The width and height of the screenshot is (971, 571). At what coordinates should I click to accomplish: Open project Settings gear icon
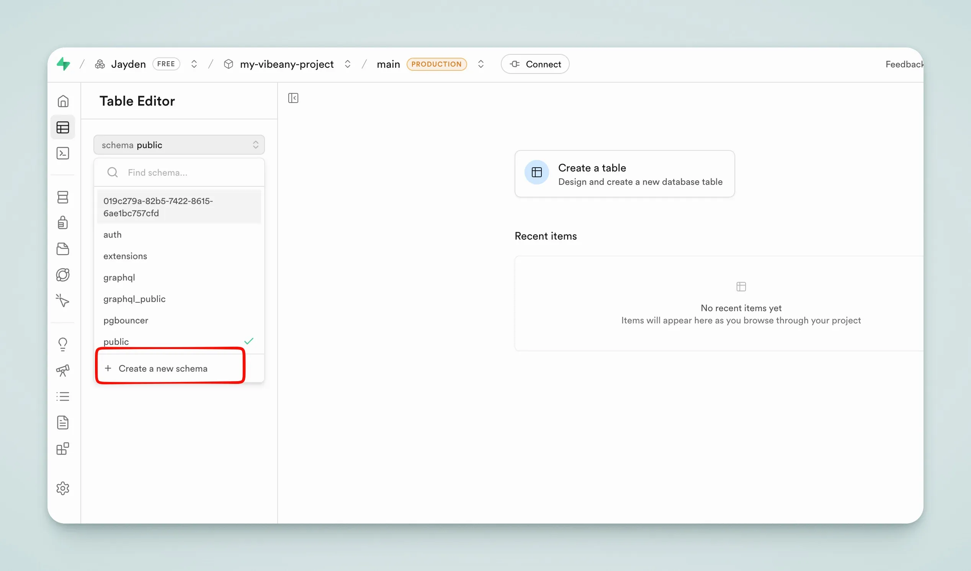(x=63, y=488)
